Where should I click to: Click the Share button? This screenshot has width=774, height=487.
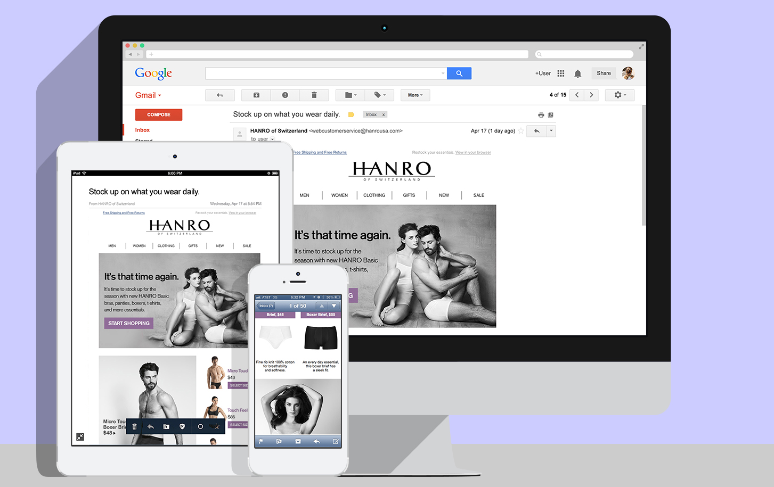(x=604, y=73)
